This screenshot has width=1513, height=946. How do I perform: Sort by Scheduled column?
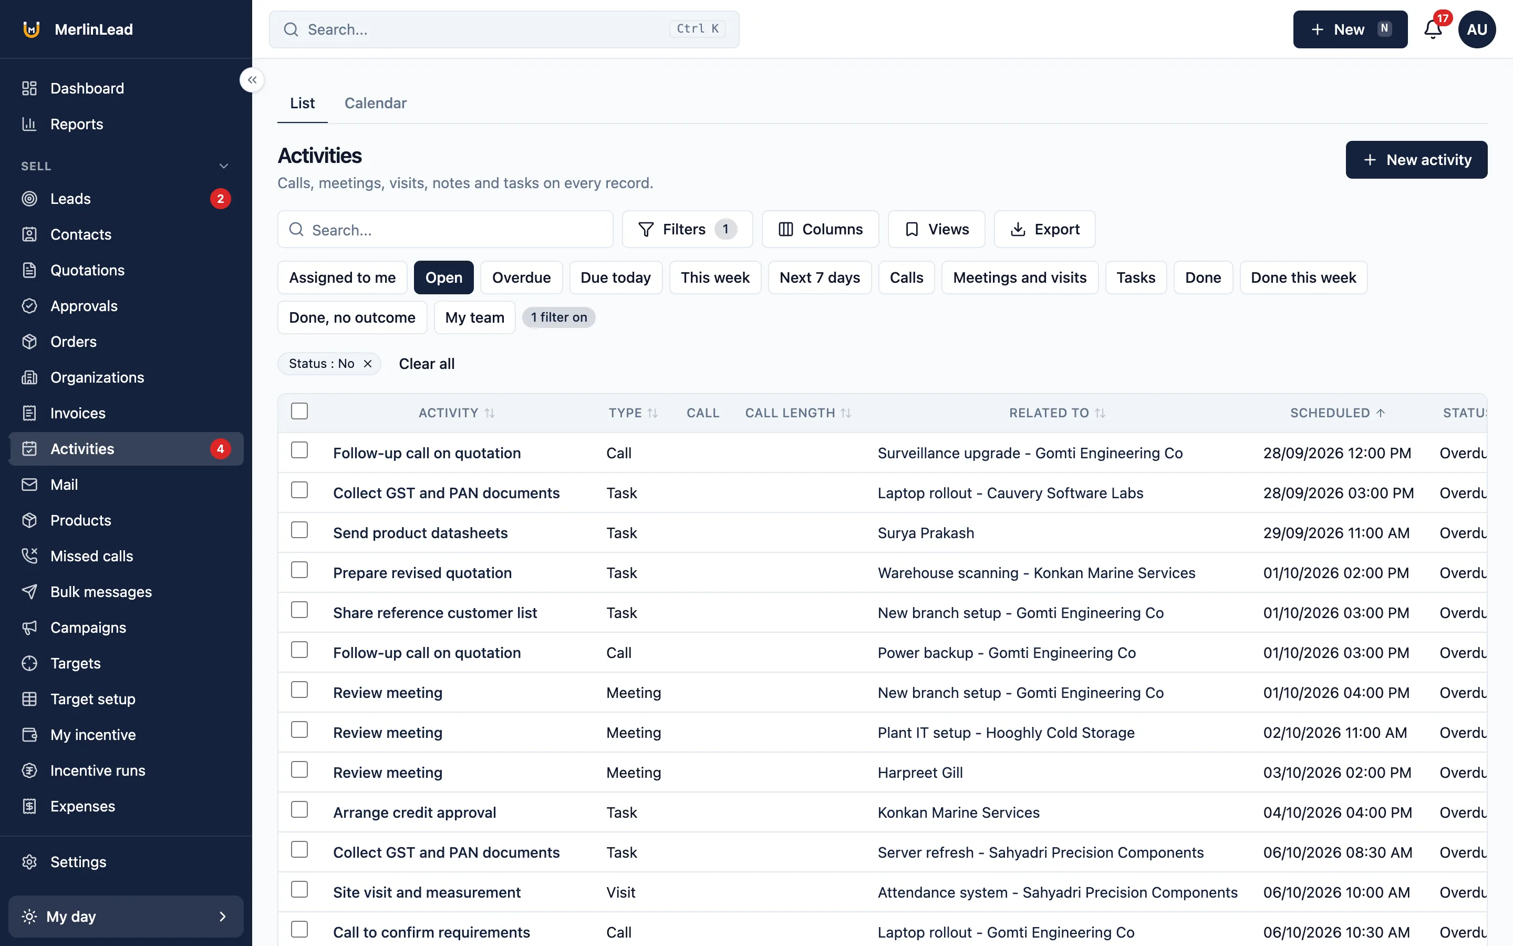click(x=1338, y=413)
